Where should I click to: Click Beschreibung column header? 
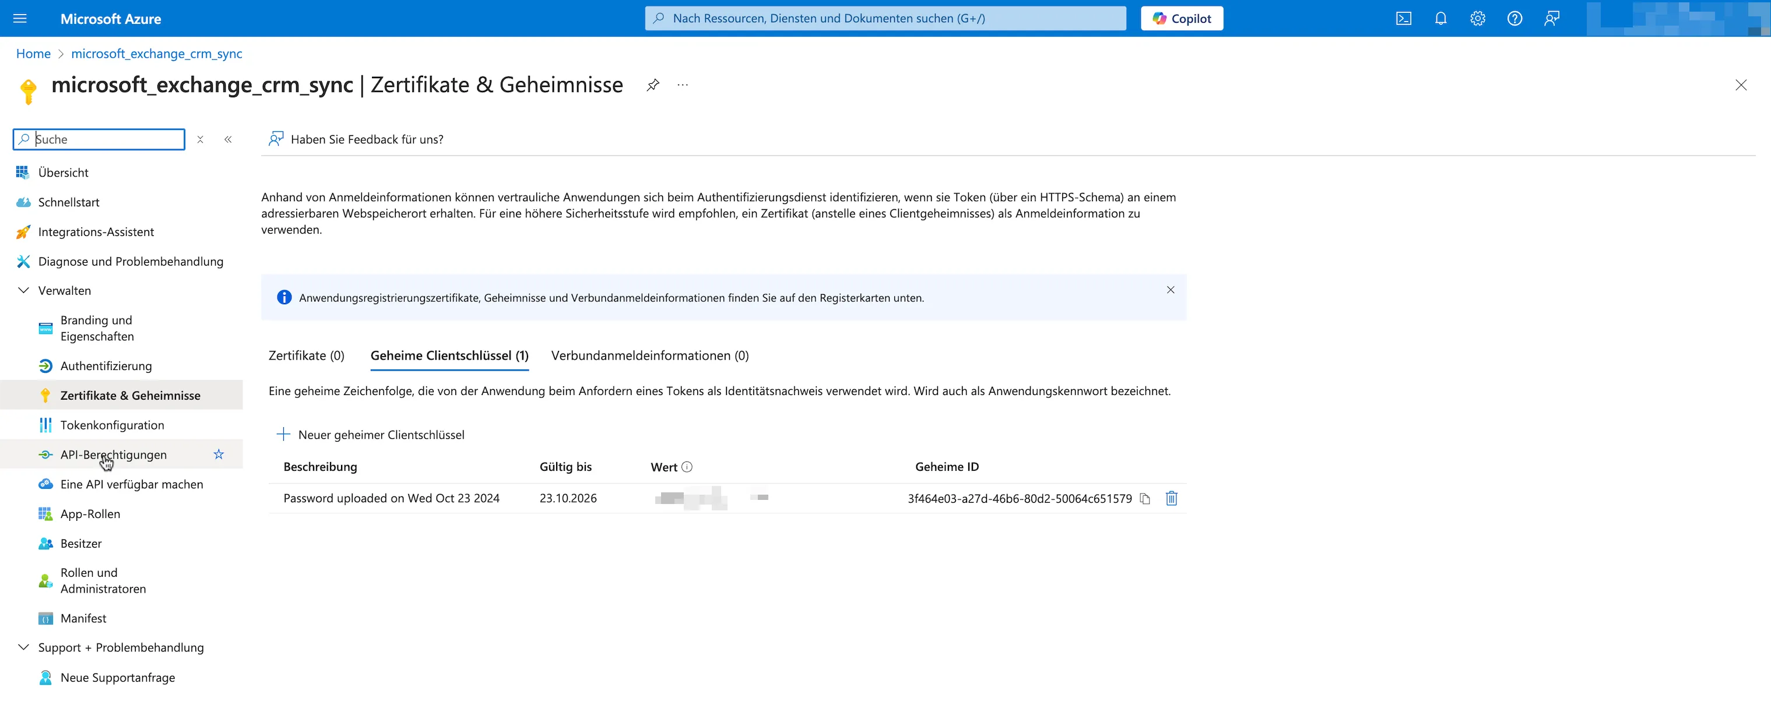[x=321, y=467]
